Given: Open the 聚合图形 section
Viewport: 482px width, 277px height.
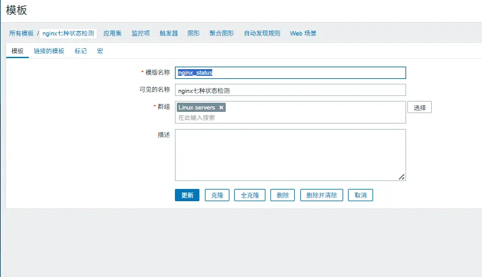Looking at the screenshot, I should (221, 33).
